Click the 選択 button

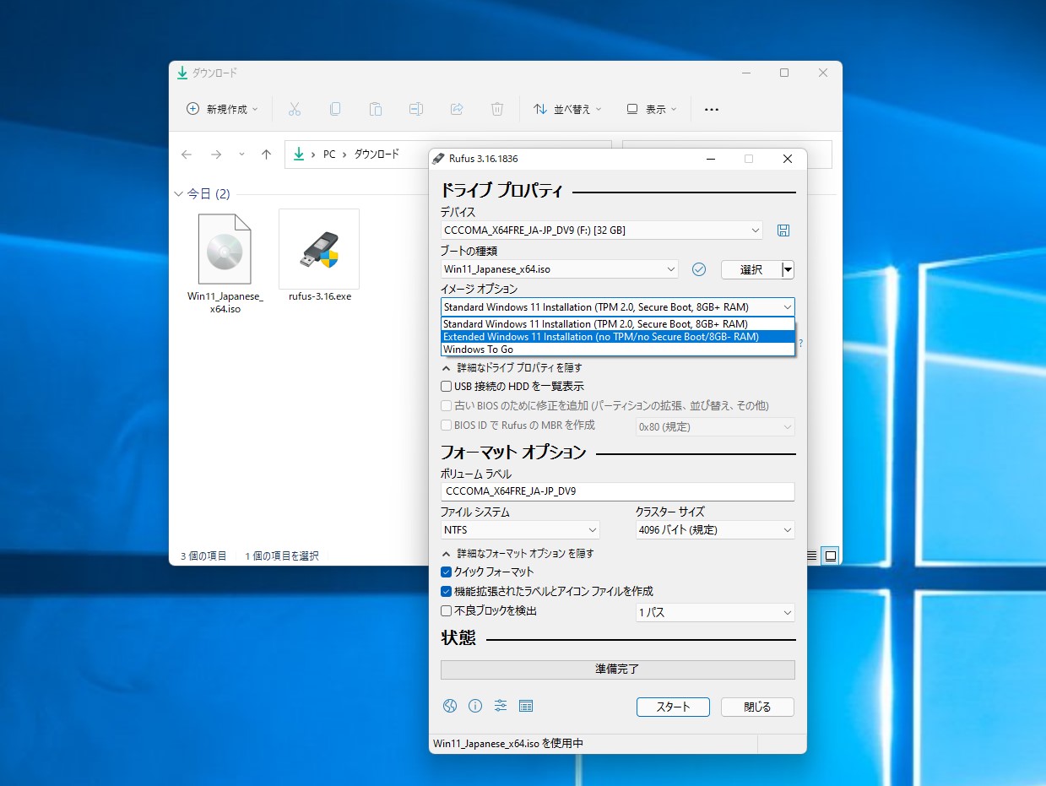(x=750, y=268)
